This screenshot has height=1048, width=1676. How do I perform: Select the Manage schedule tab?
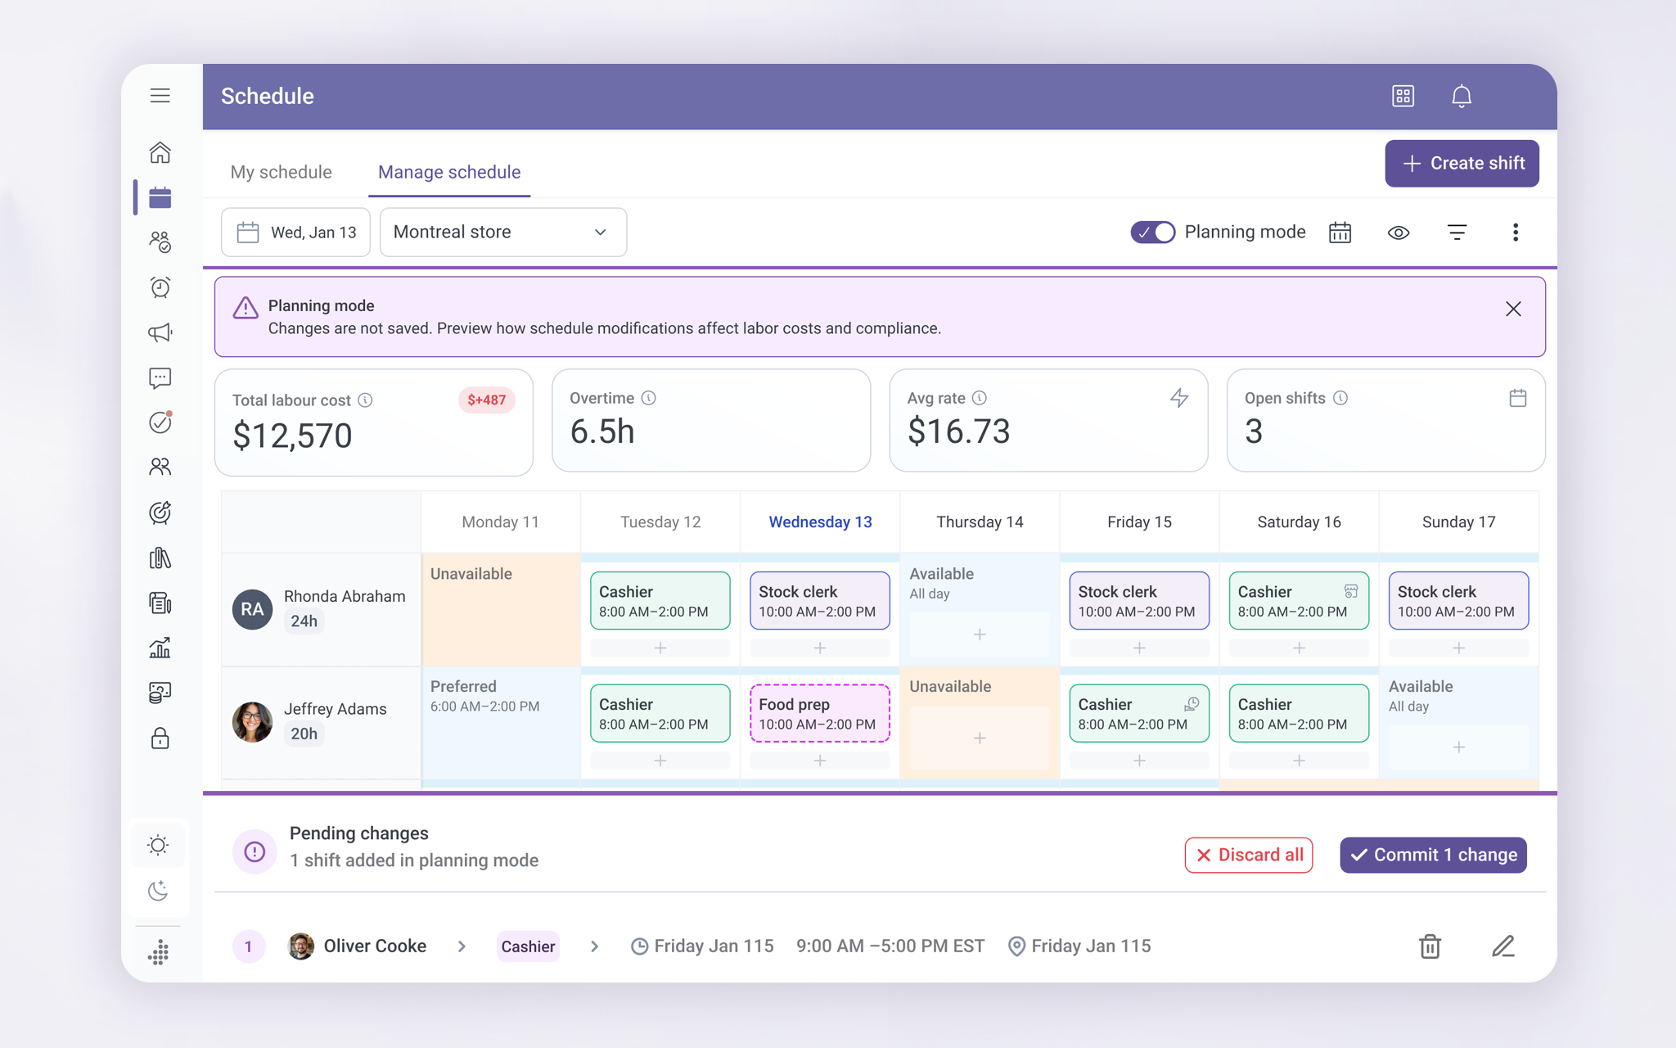(x=449, y=172)
